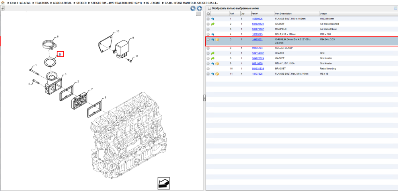The image size is (398, 191).
Task: Go to the catalog home icon
Action: (x=3, y=3)
